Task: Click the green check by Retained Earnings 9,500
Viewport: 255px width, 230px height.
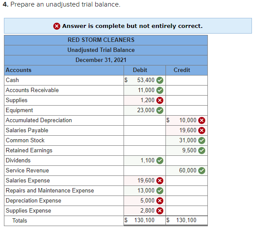Action: tap(202, 151)
